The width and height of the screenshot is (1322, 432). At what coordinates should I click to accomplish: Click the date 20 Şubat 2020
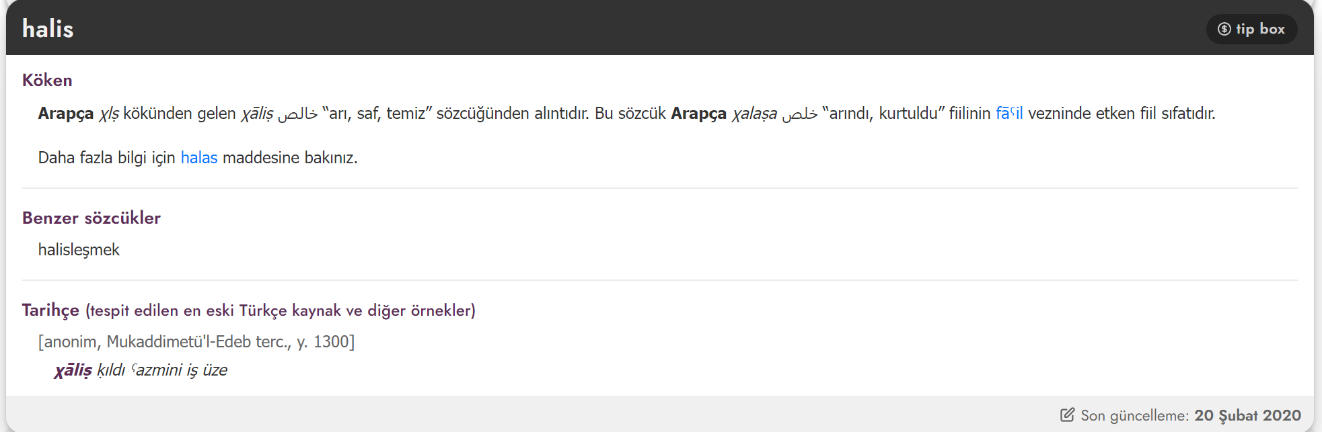pyautogui.click(x=1247, y=415)
